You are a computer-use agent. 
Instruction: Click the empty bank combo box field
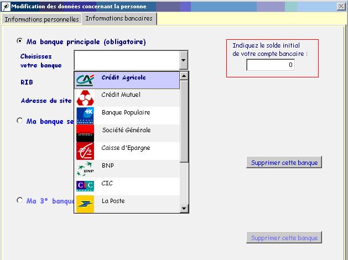tap(127, 60)
